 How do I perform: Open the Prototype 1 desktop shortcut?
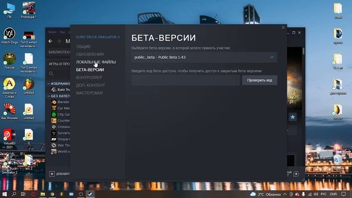pos(29,10)
